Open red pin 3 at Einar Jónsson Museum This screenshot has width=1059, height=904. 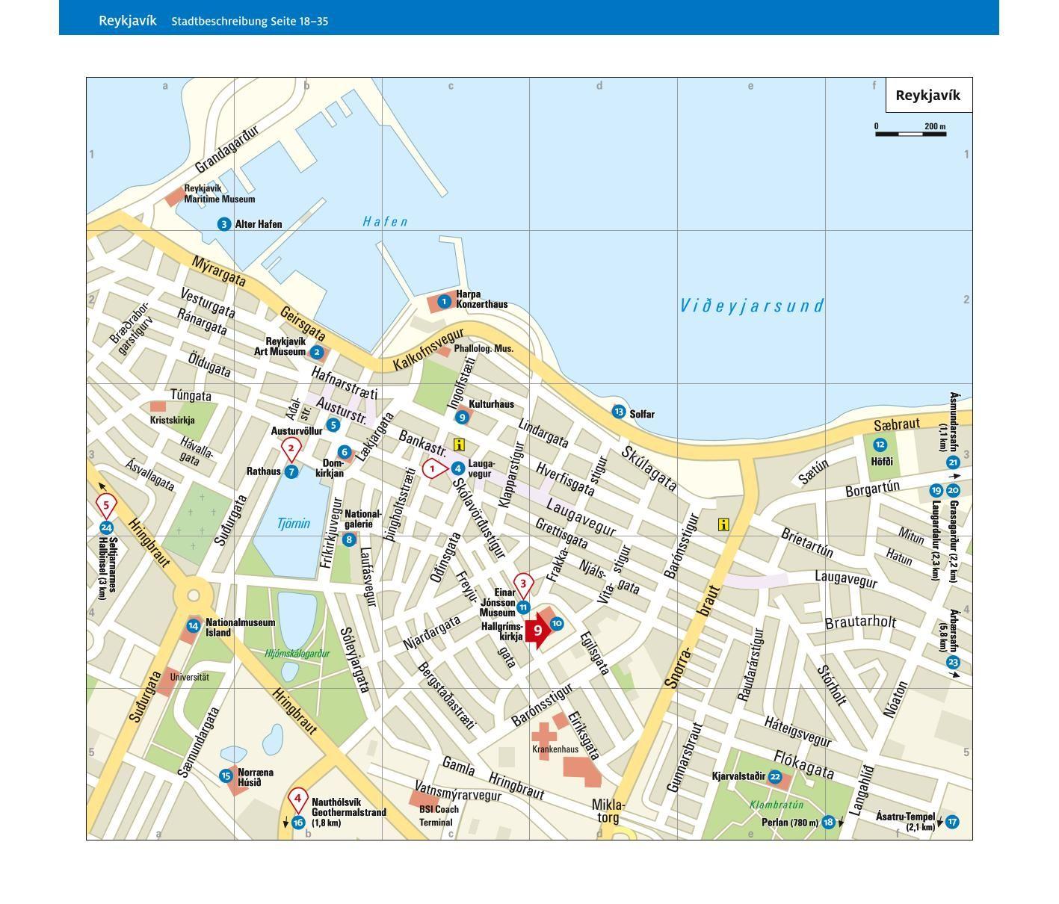tap(523, 583)
